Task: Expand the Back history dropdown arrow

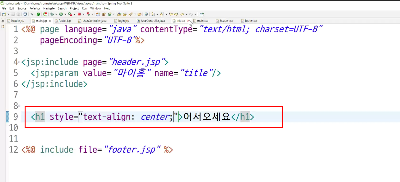Action: [186, 14]
